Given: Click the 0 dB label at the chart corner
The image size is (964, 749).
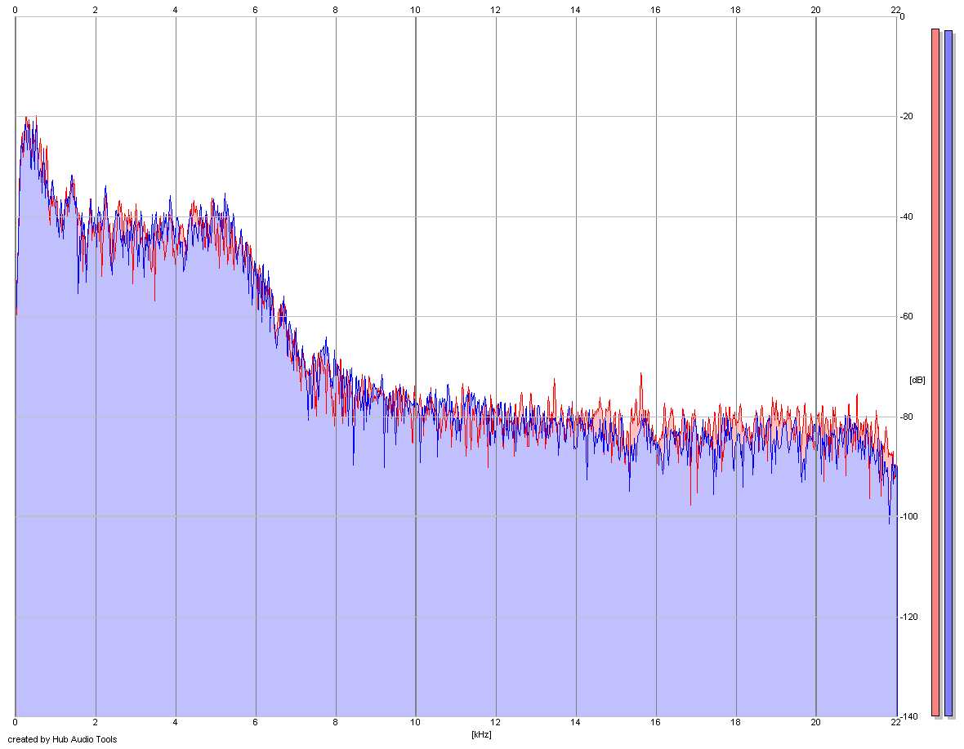Looking at the screenshot, I should tap(902, 16).
